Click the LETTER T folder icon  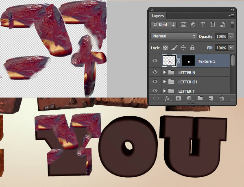[171, 91]
